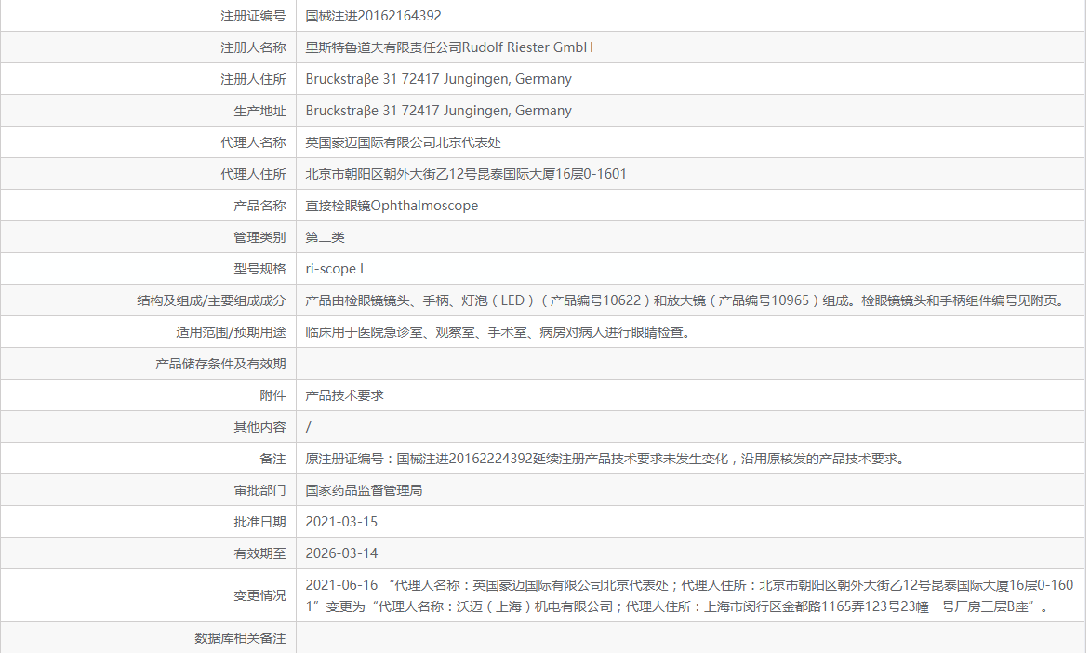Select the Rudolf Riester GmbH registrant name
Screen dimensions: 1090x653
(449, 47)
